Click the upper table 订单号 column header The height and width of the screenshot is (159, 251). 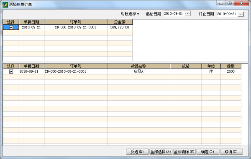(x=76, y=22)
